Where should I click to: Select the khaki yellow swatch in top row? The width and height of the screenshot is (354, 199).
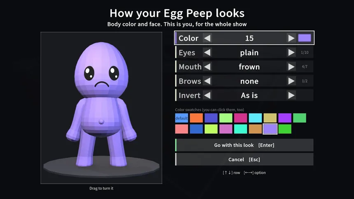point(270,118)
